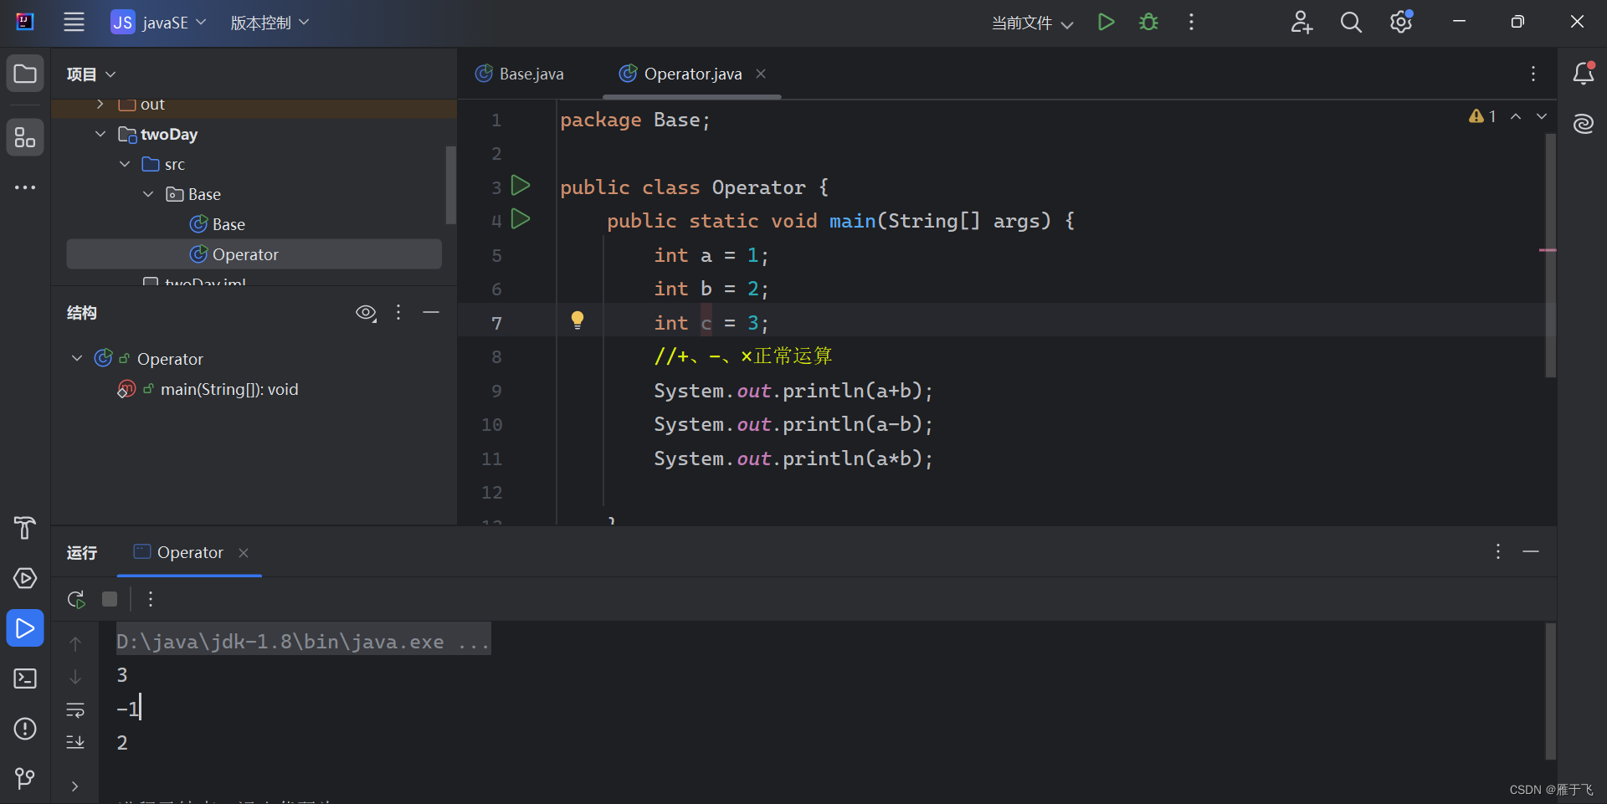Image resolution: width=1607 pixels, height=804 pixels.
Task: Collapse Operator node in Structure panel
Action: 77,358
